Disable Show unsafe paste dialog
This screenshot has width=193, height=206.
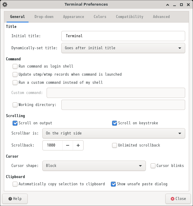click(x=113, y=184)
